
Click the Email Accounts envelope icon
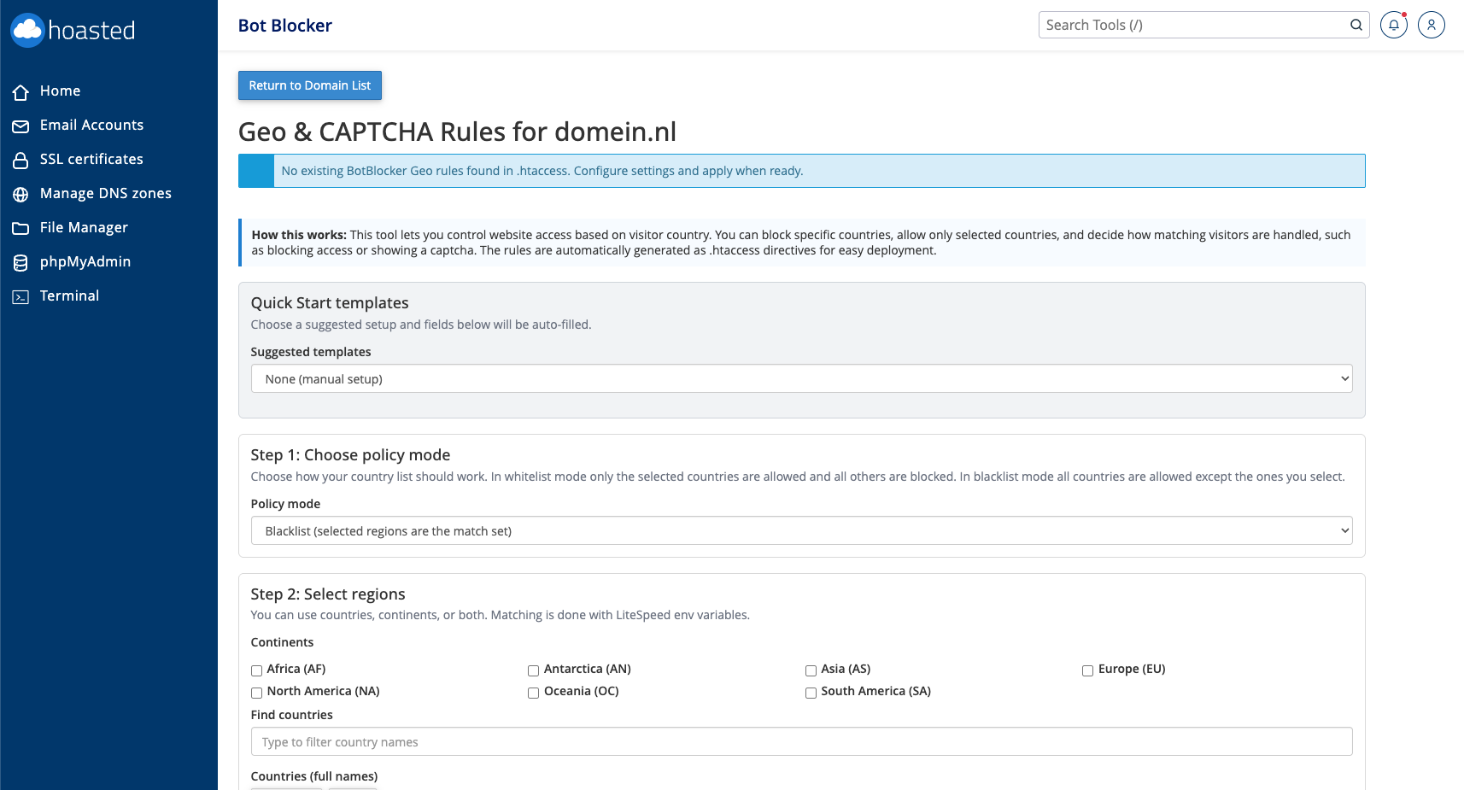click(x=21, y=126)
